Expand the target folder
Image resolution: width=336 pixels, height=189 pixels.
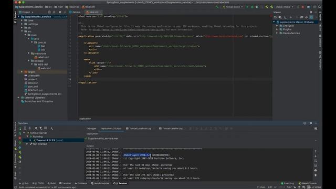point(22,72)
